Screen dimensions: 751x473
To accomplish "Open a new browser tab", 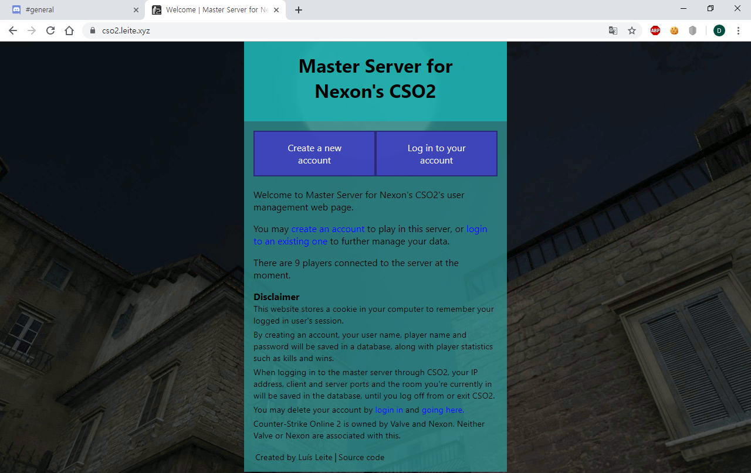I will [x=299, y=9].
